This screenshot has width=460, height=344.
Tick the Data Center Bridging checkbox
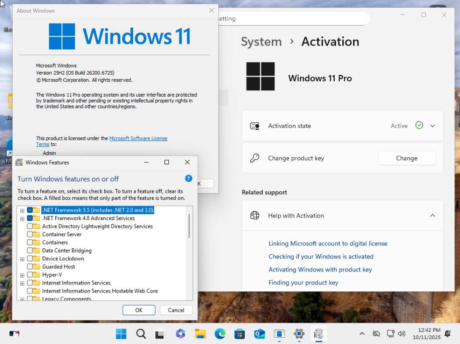(30, 250)
